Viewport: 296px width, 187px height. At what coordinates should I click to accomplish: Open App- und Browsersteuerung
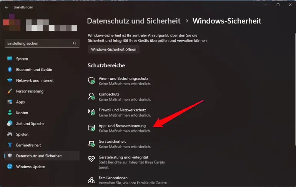122,125
